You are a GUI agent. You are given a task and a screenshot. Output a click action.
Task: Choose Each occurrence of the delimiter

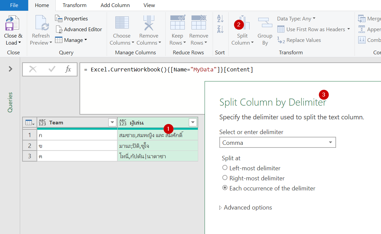click(225, 188)
